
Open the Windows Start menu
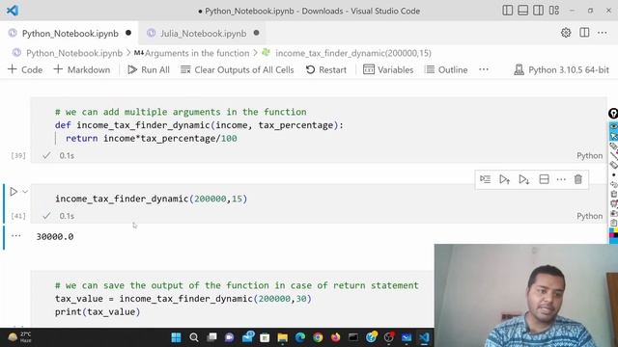pos(176,337)
